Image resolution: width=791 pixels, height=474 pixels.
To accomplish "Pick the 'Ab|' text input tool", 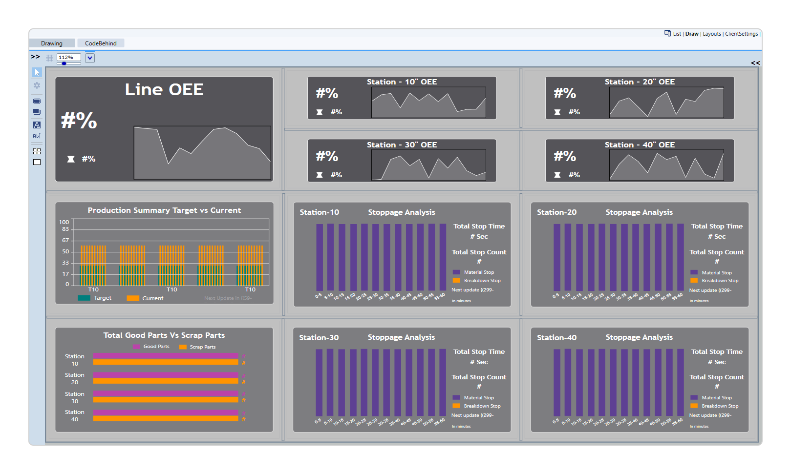I will point(37,136).
